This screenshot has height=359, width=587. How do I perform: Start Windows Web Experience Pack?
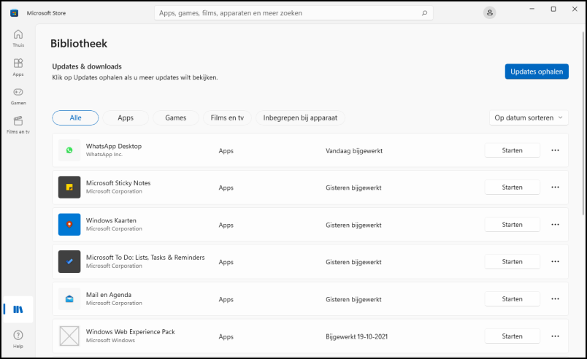coord(512,336)
